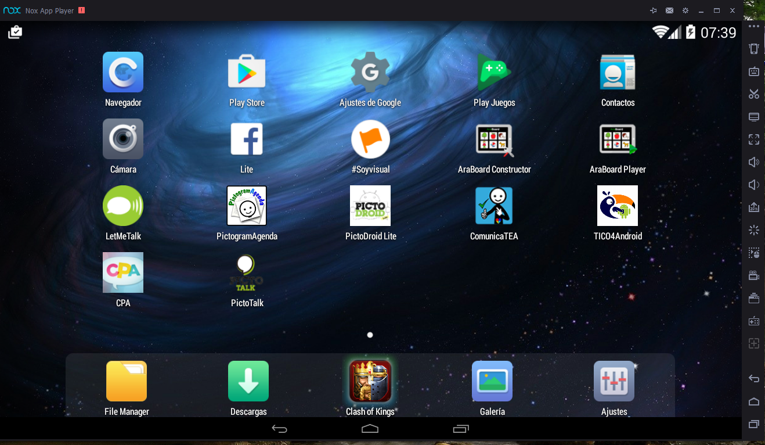Image resolution: width=765 pixels, height=445 pixels.
Task: Click the pin icon in title bar
Action: click(x=654, y=10)
